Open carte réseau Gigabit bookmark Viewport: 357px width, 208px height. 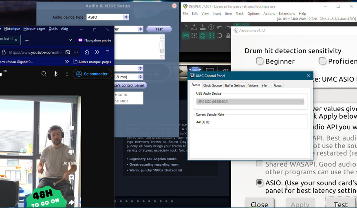pos(16,62)
